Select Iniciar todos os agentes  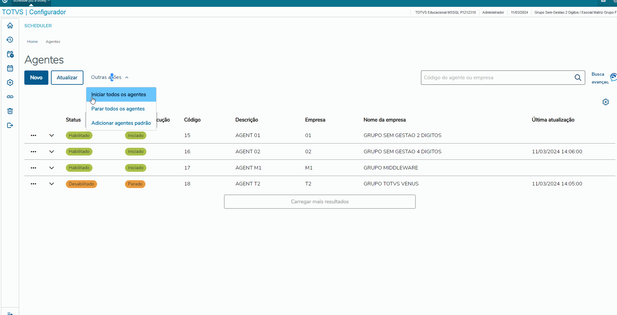[x=118, y=94]
